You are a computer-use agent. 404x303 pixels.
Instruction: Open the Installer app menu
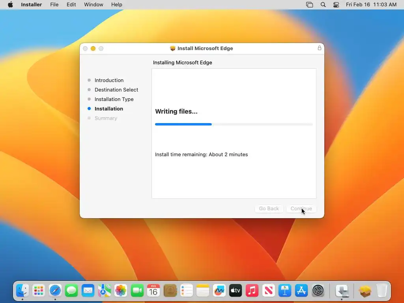click(32, 5)
